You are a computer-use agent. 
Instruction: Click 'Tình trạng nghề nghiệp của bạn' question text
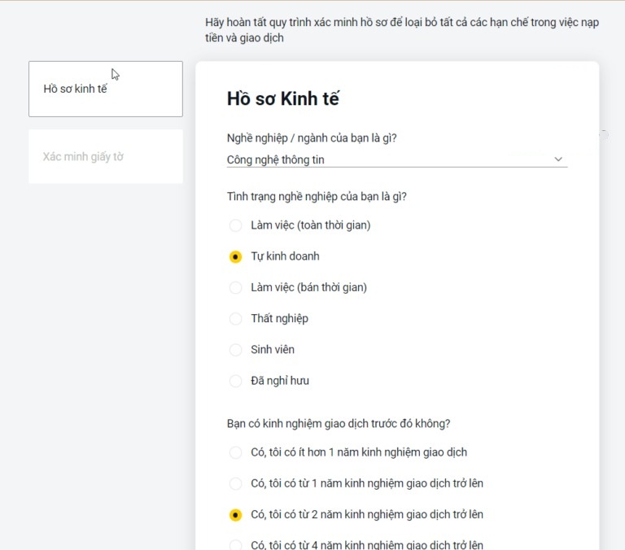(x=317, y=196)
